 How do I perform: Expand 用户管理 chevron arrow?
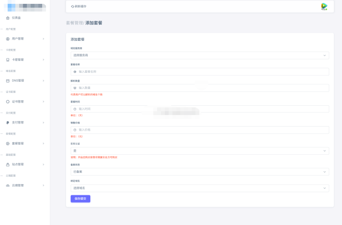(43, 39)
